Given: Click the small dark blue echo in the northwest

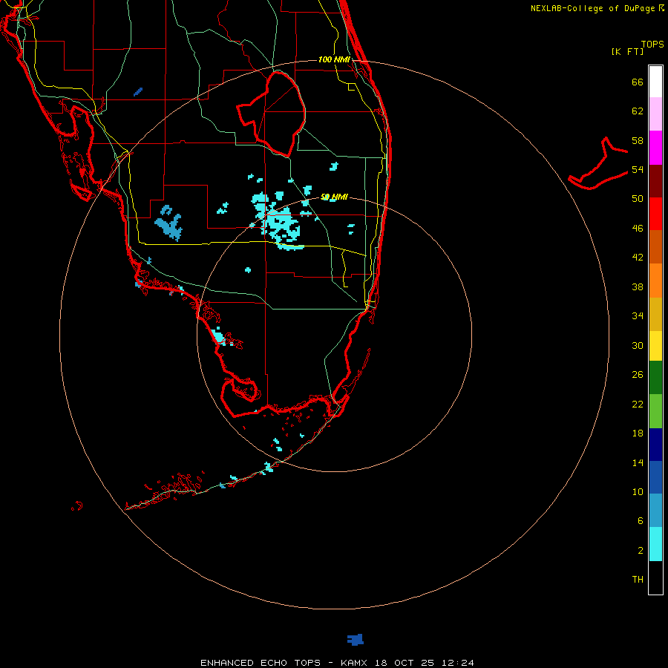Looking at the screenshot, I should [x=138, y=91].
